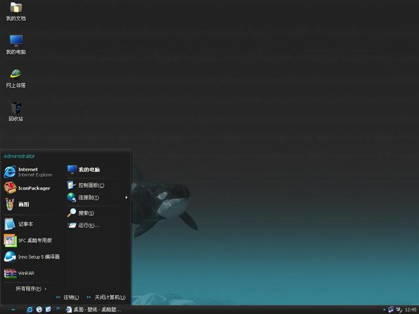Click the Administrator user name header
This screenshot has height=314, width=419.
[x=19, y=156]
